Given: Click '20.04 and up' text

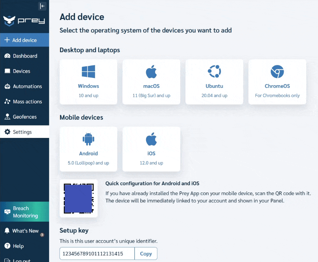Looking at the screenshot, I should 214,95.
